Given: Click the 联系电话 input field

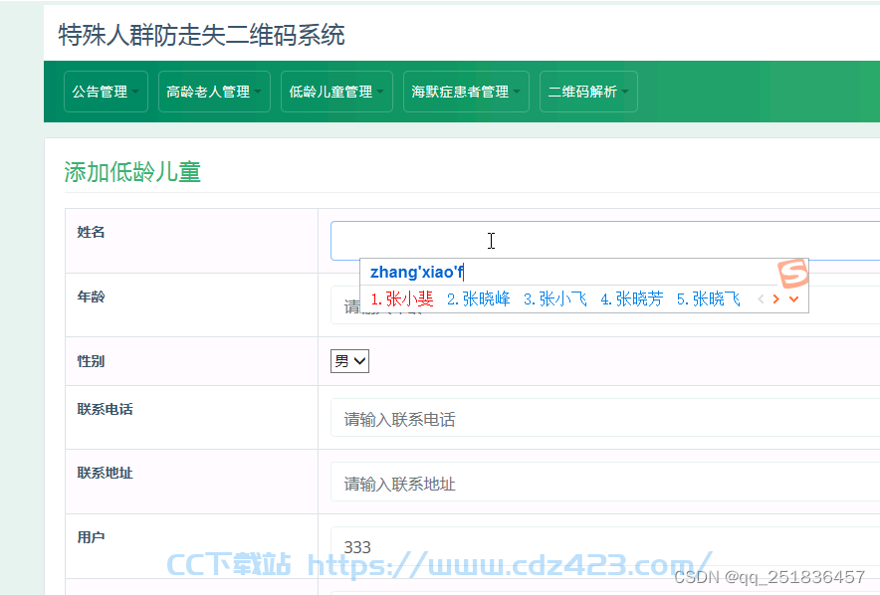Looking at the screenshot, I should pyautogui.click(x=605, y=419).
